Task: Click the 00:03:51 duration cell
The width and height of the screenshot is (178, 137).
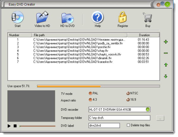Action: pyautogui.click(x=143, y=62)
